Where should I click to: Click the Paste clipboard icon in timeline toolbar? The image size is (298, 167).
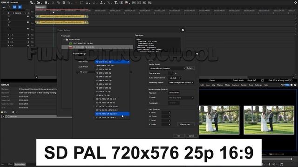coord(64,3)
